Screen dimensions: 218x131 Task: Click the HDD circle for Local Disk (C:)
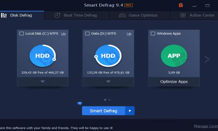click(42, 56)
